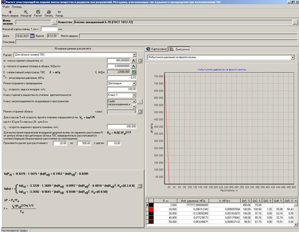The width and height of the screenshot is (299, 232).
Task: Click the calculator icon beside energy field E
Action: click(134, 71)
